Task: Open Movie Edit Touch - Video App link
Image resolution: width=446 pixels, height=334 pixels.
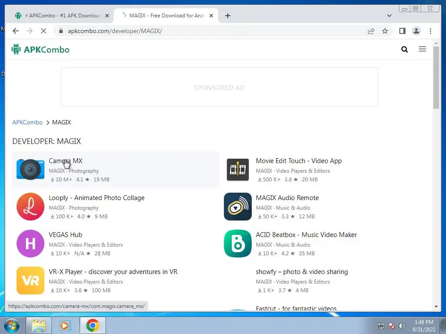Action: coord(299,161)
